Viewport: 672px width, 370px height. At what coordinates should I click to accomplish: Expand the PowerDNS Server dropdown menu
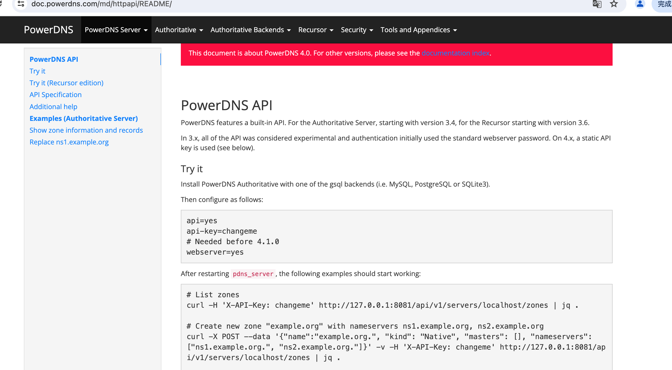[116, 30]
